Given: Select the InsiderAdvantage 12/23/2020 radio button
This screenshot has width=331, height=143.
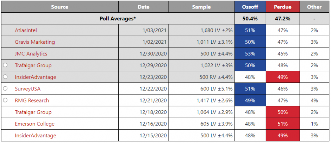Looking at the screenshot, I should (5, 77).
